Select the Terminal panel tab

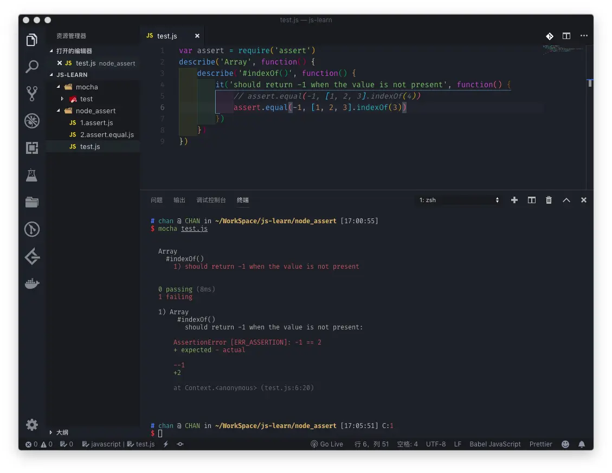coord(243,200)
